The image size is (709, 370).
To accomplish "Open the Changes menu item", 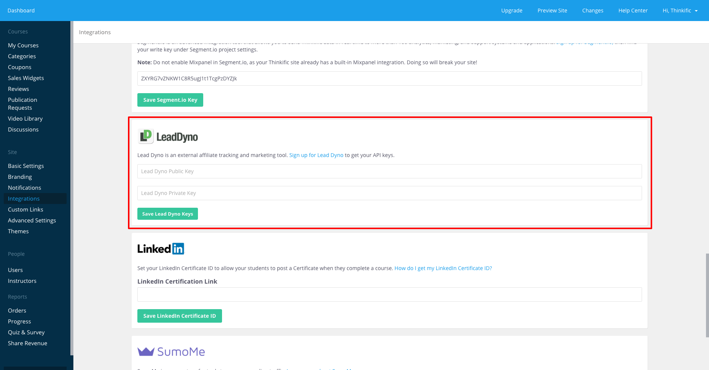I will (593, 11).
